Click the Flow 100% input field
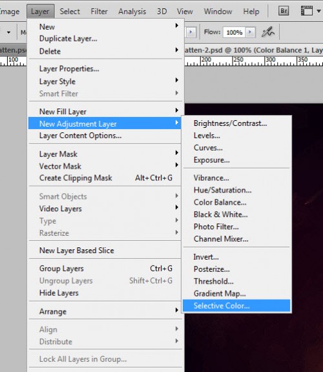 pos(234,32)
